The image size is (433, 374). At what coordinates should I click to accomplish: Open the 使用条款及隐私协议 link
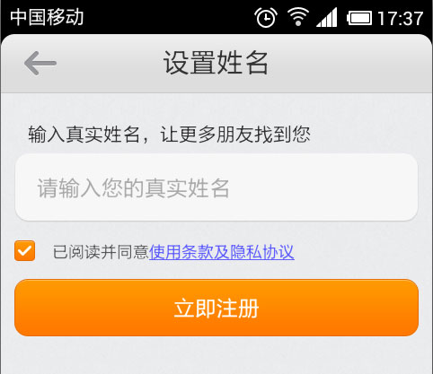222,252
